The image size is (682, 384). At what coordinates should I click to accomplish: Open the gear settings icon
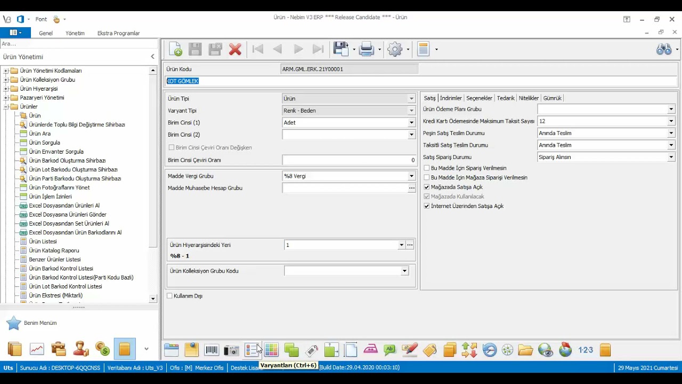(x=395, y=50)
